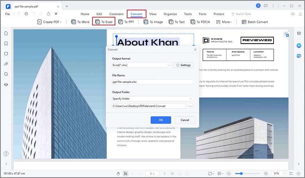Screen dimensions: 305x178
Task: Click Cancel in the Convert dialog
Action: (x=185, y=120)
